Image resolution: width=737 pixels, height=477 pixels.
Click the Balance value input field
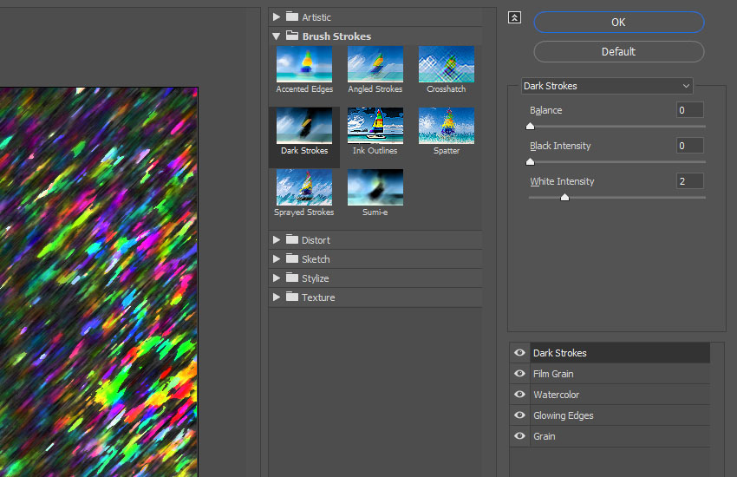(689, 110)
